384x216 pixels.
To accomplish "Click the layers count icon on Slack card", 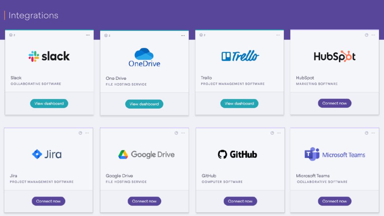I will [x=11, y=35].
